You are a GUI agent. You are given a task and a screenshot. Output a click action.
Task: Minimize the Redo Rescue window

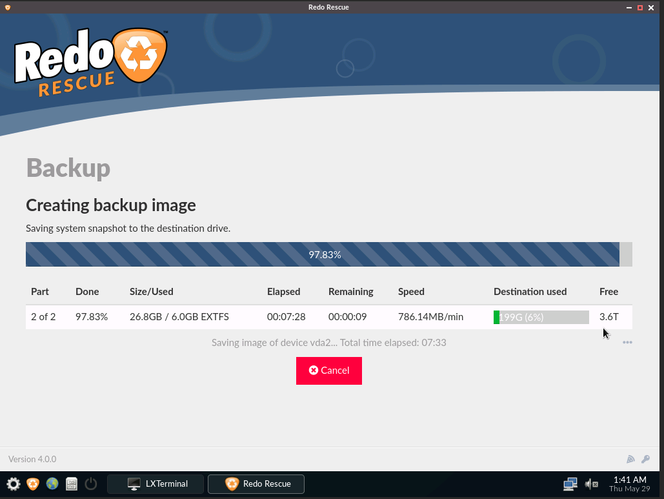(x=629, y=8)
